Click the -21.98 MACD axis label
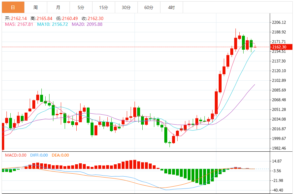This screenshot has width=295, height=194. [x=278, y=180]
